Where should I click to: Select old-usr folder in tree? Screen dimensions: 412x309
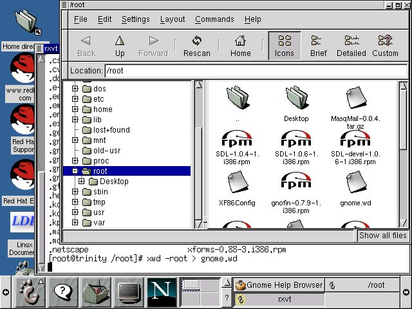tap(102, 150)
